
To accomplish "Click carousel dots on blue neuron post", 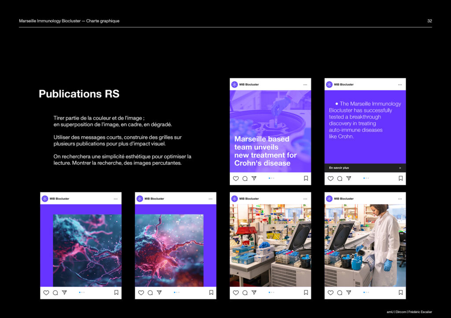I will coord(81,293).
